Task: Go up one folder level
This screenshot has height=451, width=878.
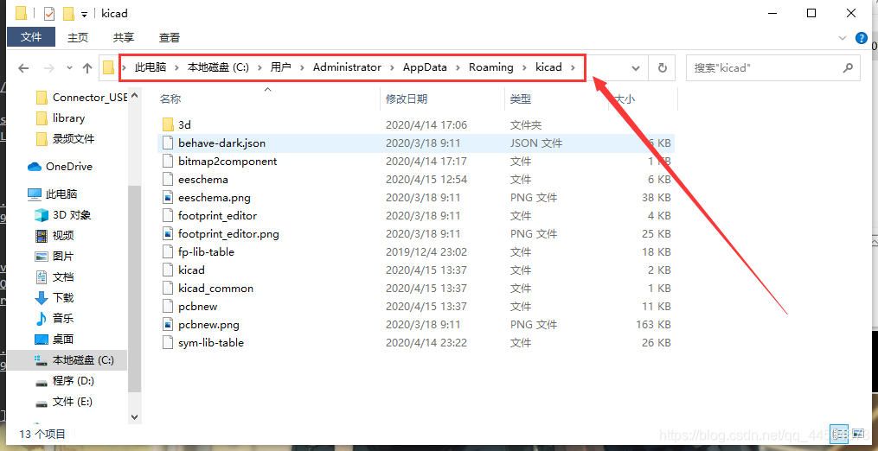Action: [87, 67]
